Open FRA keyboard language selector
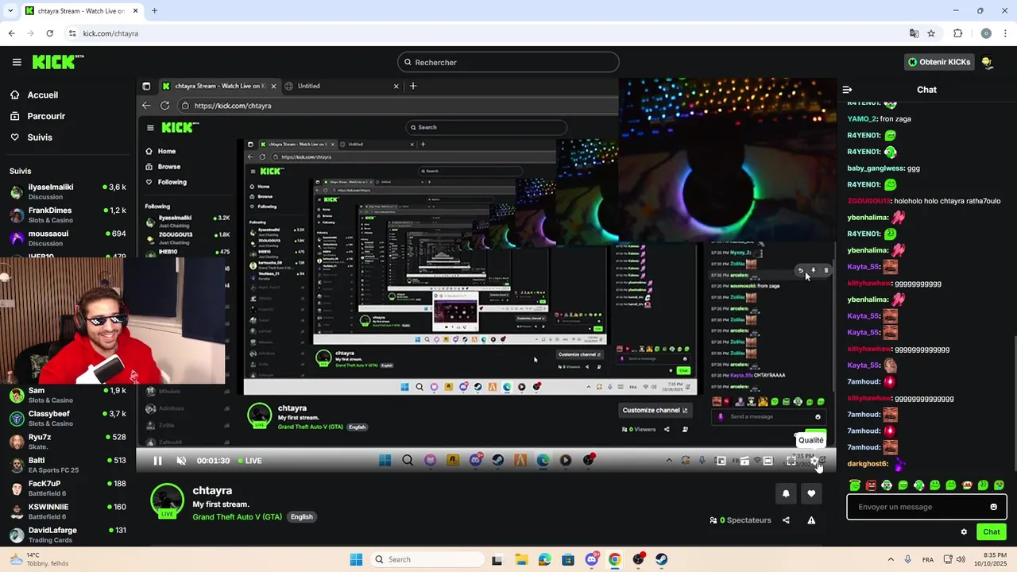This screenshot has width=1017, height=572. click(x=928, y=559)
